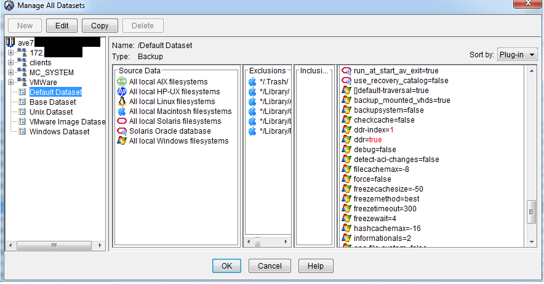Viewport: 544px width, 284px height.
Task: Select the freezecachesize=-50 option
Action: point(388,189)
